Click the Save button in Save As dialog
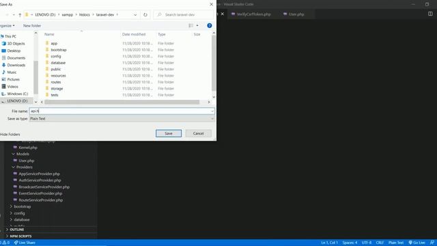Viewport: 437px width, 246px height. [169, 133]
